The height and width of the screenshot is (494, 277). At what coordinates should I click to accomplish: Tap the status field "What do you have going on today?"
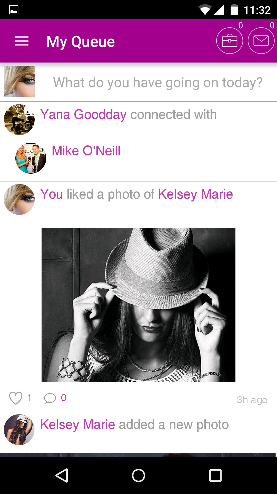[x=157, y=83]
